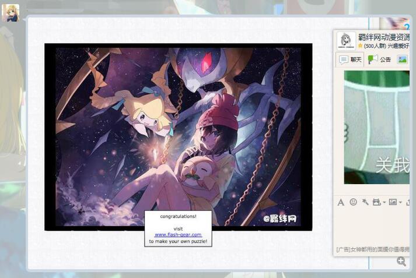Open the www.flash-gear.com link
Viewport: 416px width, 278px height.
(x=178, y=235)
